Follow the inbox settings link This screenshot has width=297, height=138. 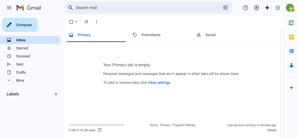(159, 82)
